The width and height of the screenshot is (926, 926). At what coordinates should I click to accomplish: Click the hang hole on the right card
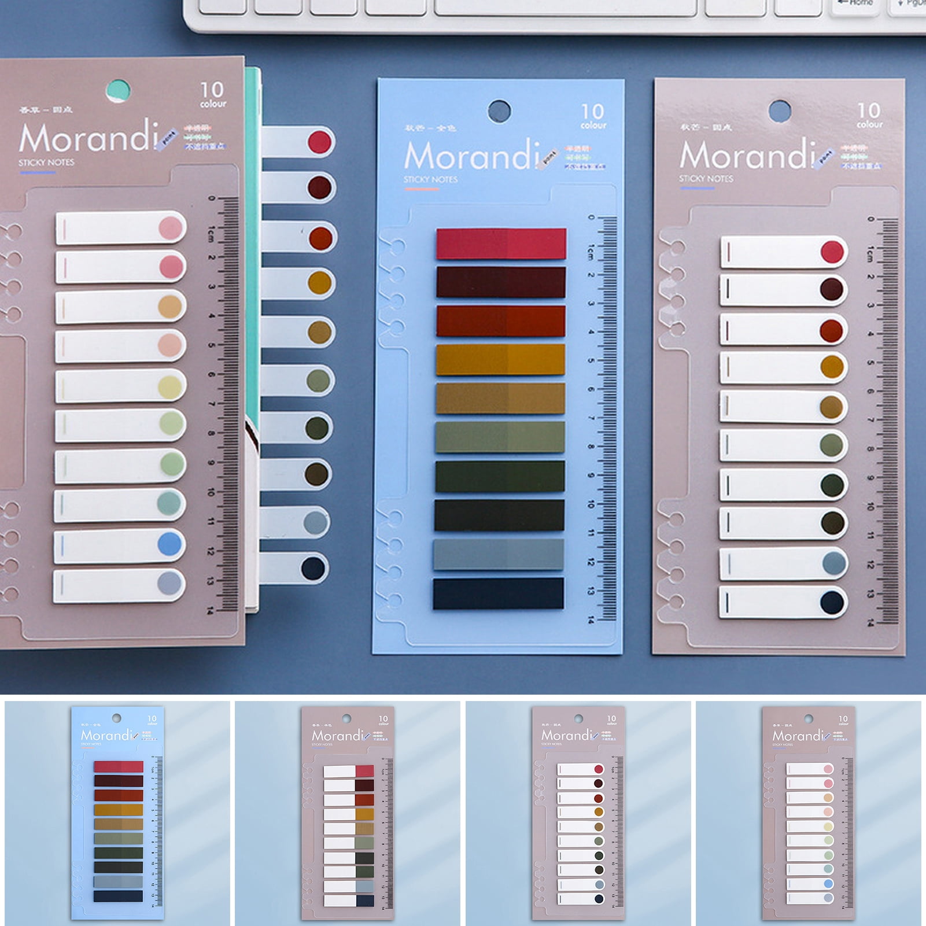click(780, 110)
